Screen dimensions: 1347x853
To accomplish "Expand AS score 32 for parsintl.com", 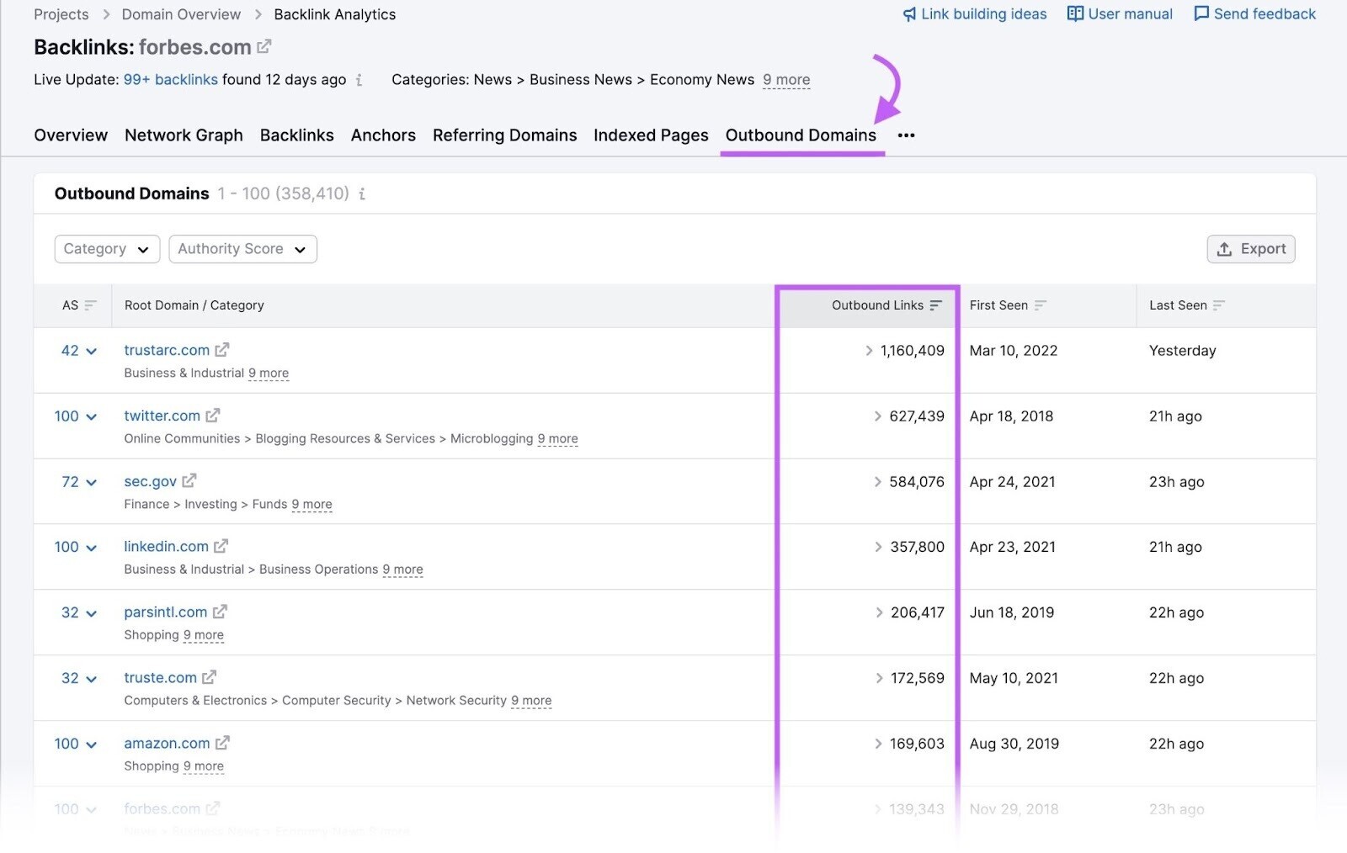I will coord(79,612).
